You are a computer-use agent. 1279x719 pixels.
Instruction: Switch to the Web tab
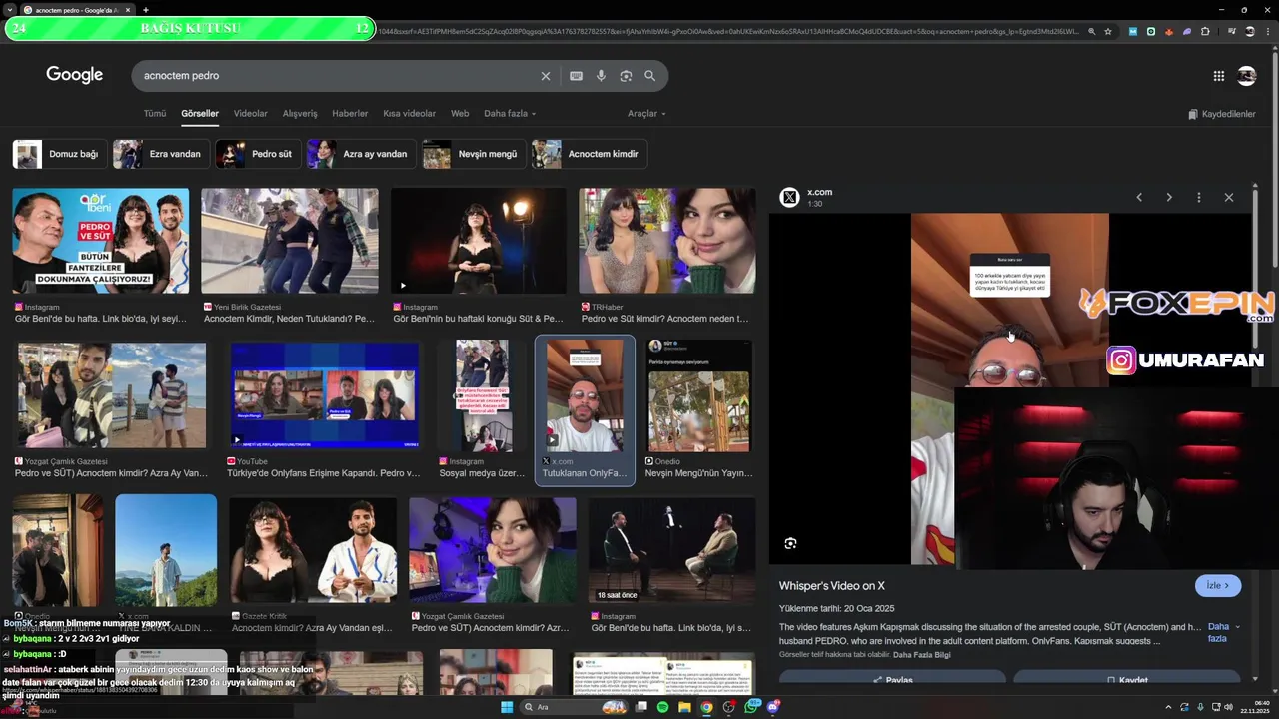tap(460, 114)
